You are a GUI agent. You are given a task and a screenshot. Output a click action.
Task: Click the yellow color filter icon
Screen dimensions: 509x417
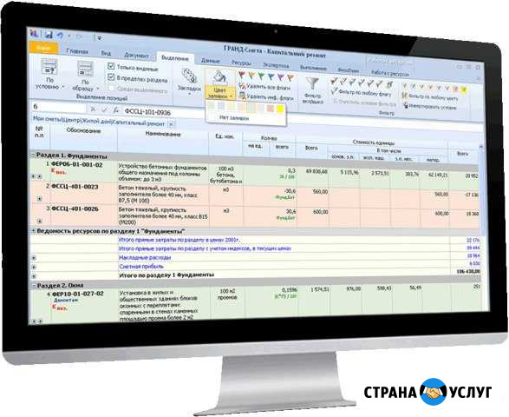click(x=464, y=89)
